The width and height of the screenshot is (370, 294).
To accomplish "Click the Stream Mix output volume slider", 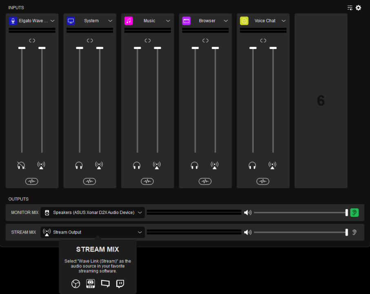I will [x=300, y=232].
